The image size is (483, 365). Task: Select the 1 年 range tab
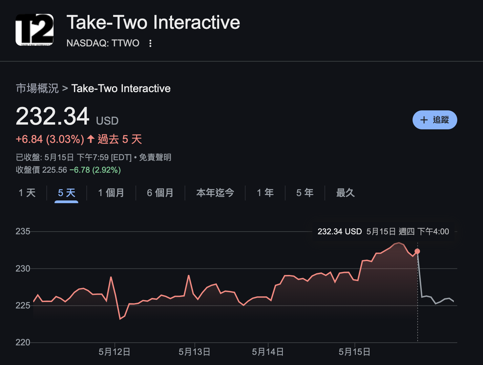click(x=265, y=193)
